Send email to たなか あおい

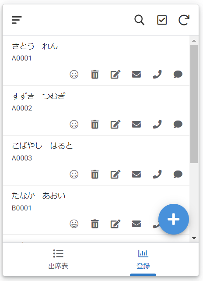[136, 224]
